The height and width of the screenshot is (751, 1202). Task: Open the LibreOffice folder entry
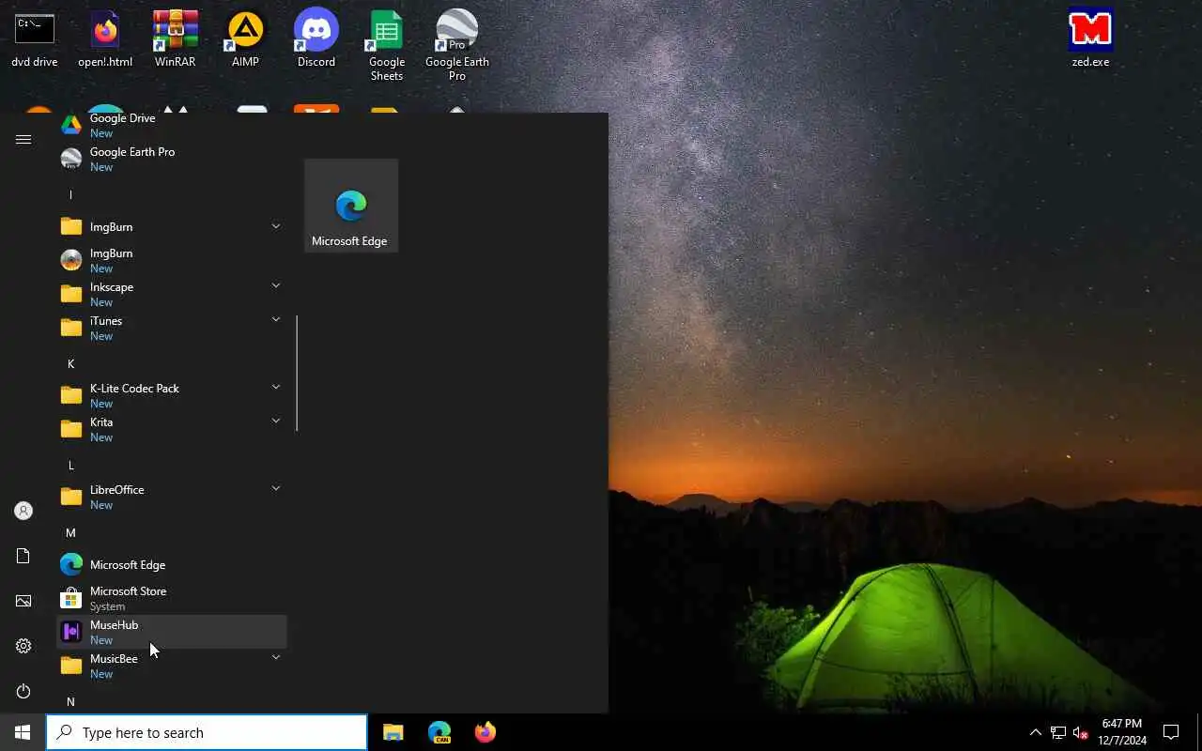pyautogui.click(x=172, y=497)
